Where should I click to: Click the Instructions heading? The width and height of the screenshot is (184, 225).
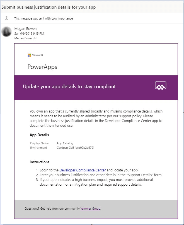click(x=39, y=162)
